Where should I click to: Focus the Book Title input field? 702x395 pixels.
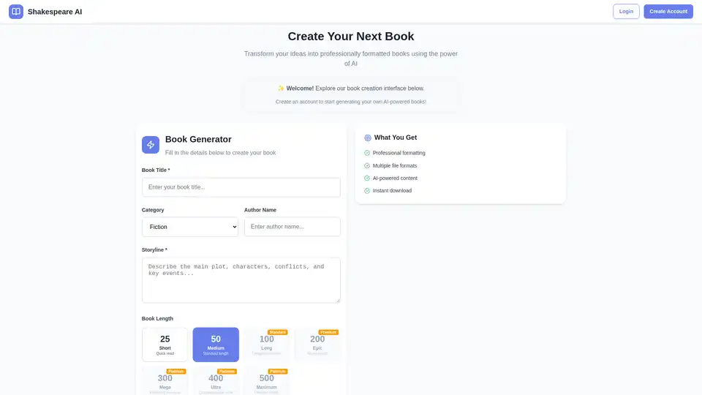[241, 187]
